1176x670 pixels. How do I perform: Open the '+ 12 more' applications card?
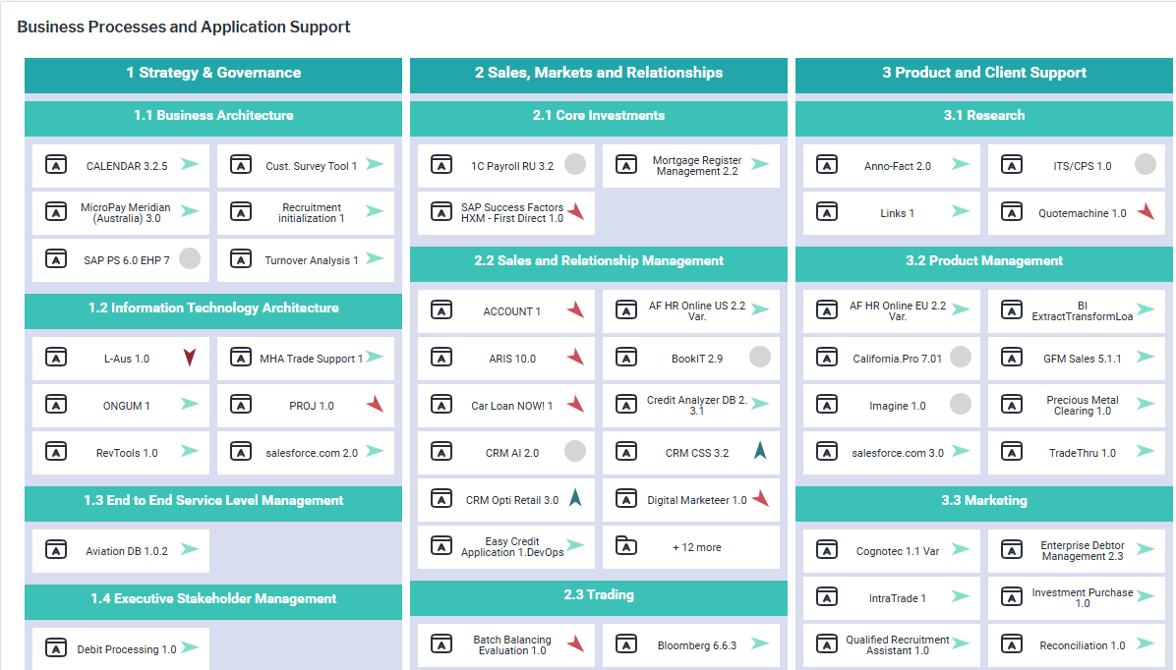691,546
